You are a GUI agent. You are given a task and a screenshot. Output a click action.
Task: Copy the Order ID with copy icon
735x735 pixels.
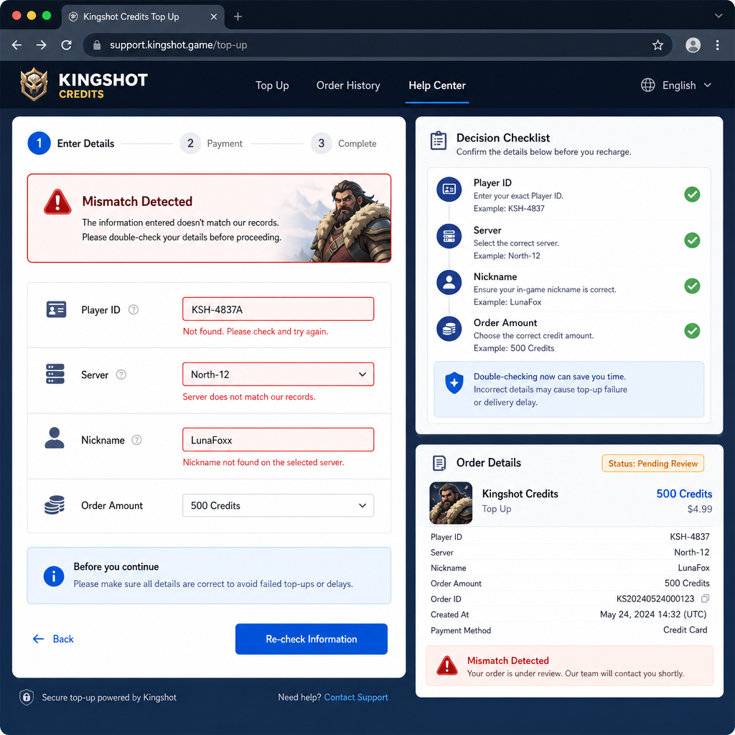point(705,599)
